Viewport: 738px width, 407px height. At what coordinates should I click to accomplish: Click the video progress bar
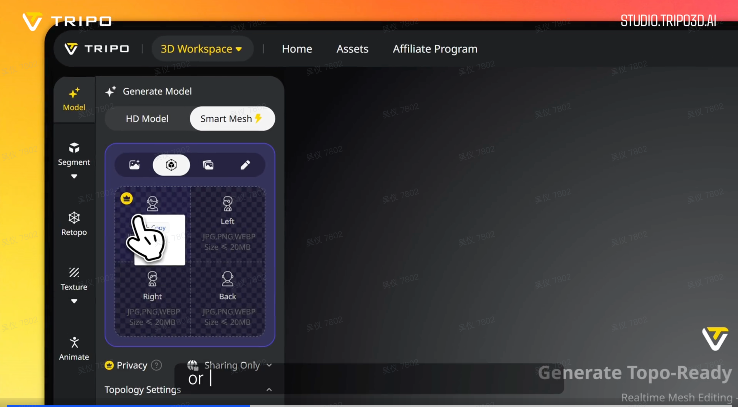(x=369, y=406)
